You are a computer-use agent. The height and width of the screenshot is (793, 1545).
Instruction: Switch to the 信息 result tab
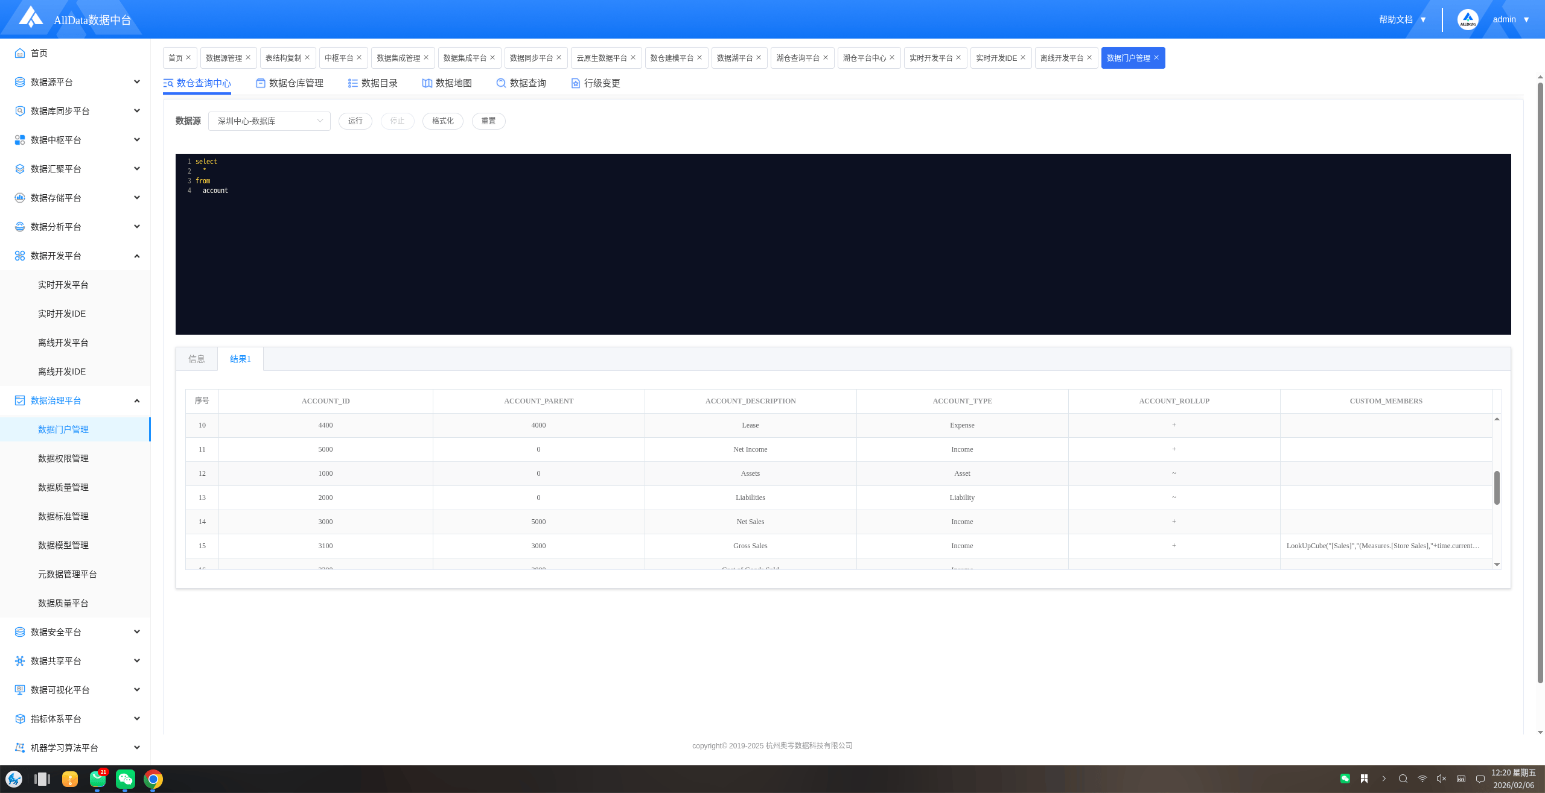pyautogui.click(x=197, y=359)
